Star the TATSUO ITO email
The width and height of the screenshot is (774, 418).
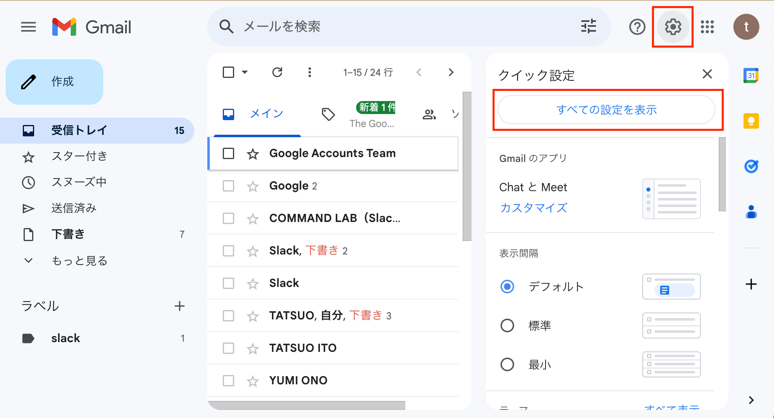tap(253, 349)
